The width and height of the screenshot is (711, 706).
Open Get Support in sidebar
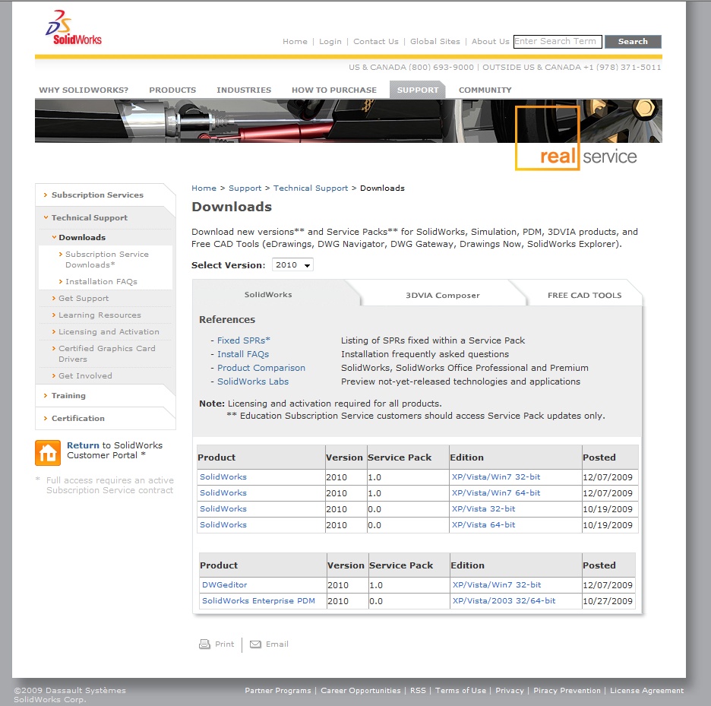(83, 298)
